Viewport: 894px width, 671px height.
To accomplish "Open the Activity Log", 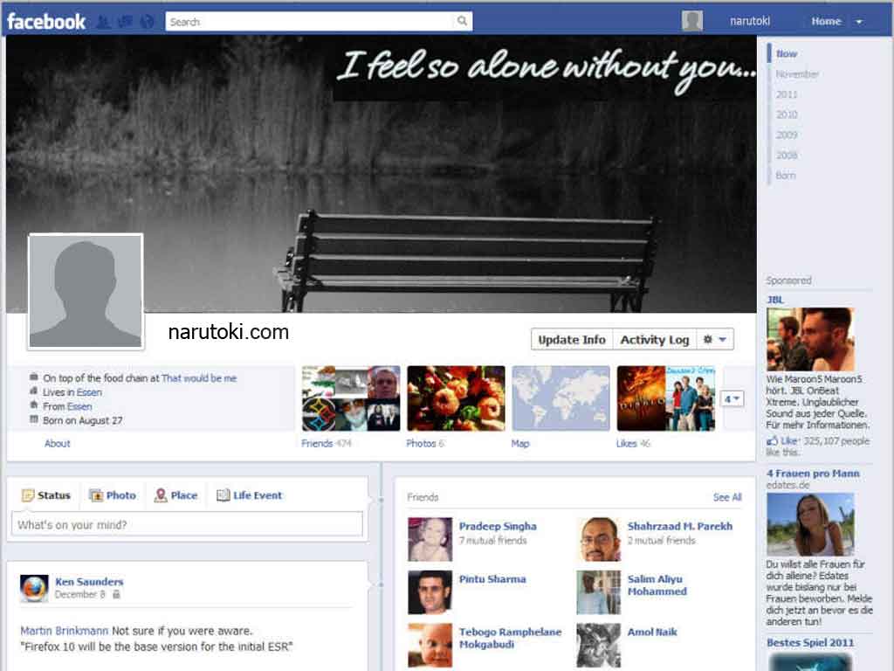I will 655,340.
